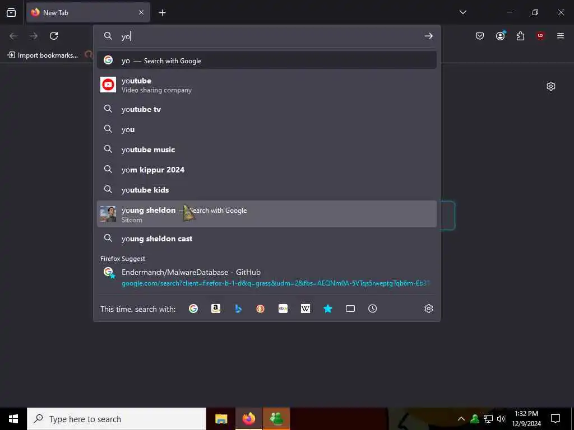
Task: Search bookmarks using the star icon
Action: [327, 309]
